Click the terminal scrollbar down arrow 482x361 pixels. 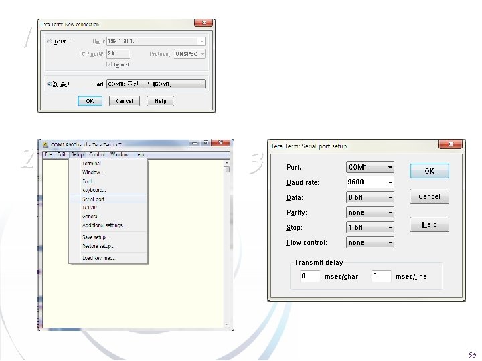point(227,324)
